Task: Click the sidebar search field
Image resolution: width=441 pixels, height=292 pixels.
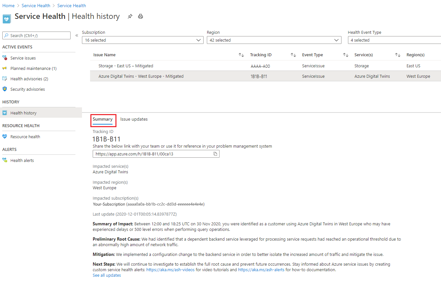Action: click(36, 35)
